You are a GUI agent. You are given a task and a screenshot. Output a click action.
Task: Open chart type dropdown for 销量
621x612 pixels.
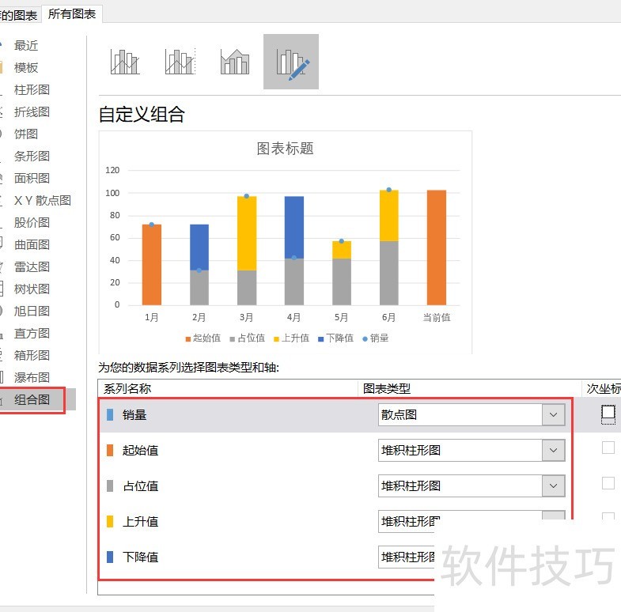[553, 415]
